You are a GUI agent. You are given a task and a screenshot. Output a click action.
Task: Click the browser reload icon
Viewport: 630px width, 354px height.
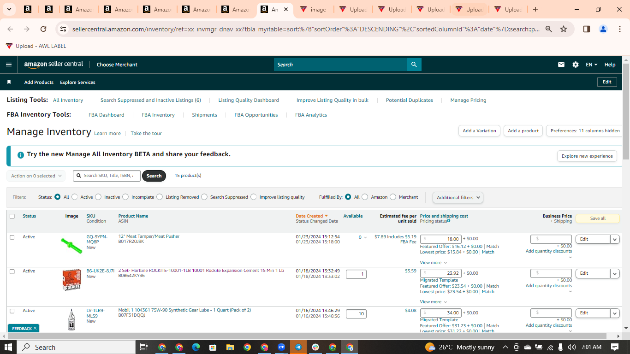click(43, 29)
